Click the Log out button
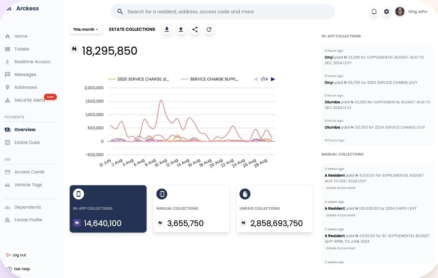 tap(16, 255)
